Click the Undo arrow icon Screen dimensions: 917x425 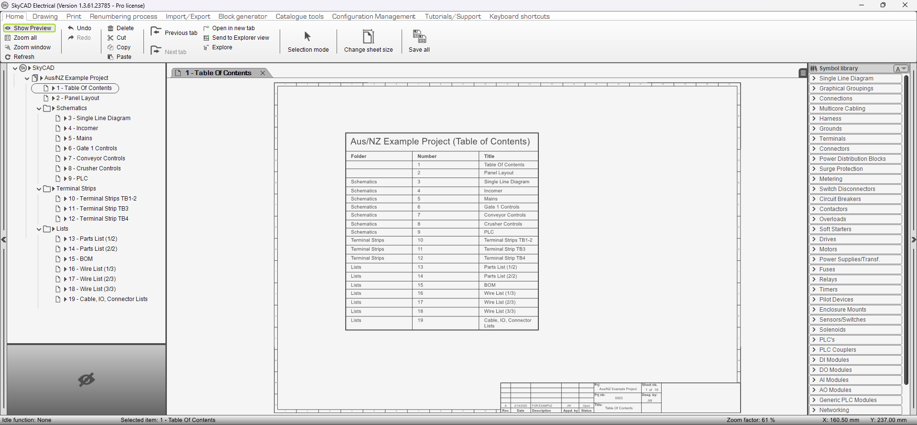[71, 28]
